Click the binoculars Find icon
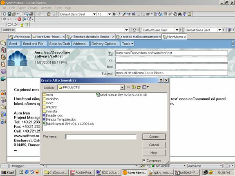 click(180, 14)
